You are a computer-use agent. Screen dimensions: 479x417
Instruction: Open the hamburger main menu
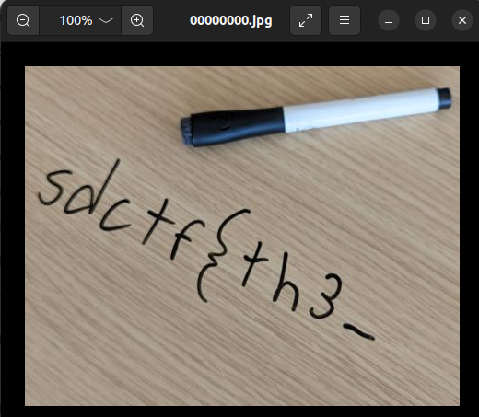coord(345,20)
